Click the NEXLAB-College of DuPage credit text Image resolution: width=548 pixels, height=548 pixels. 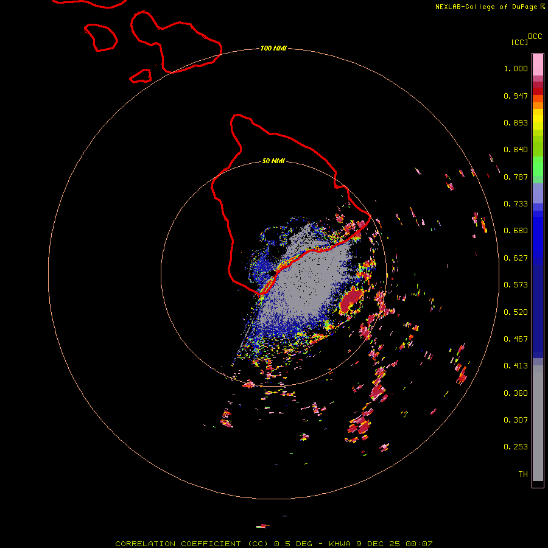(490, 7)
